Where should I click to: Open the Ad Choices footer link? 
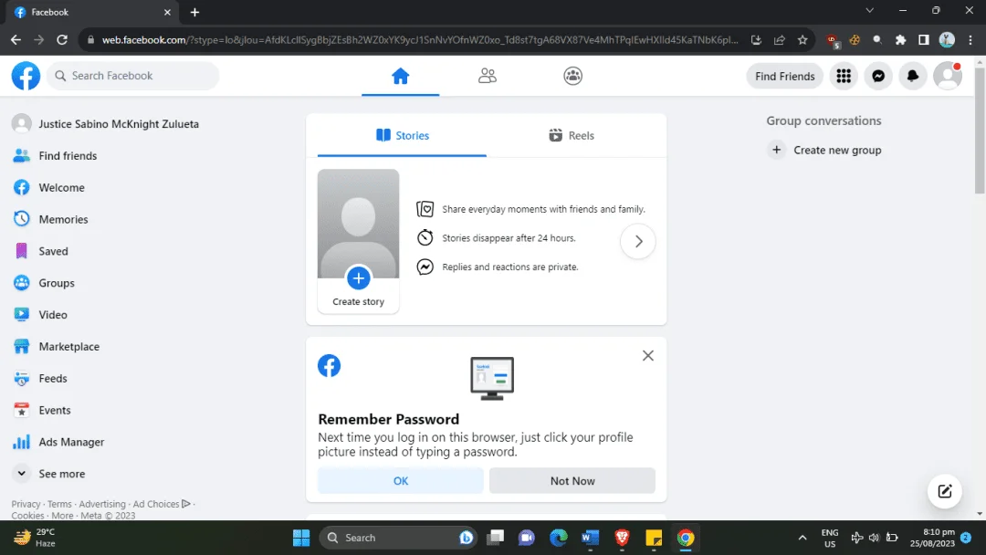point(162,504)
